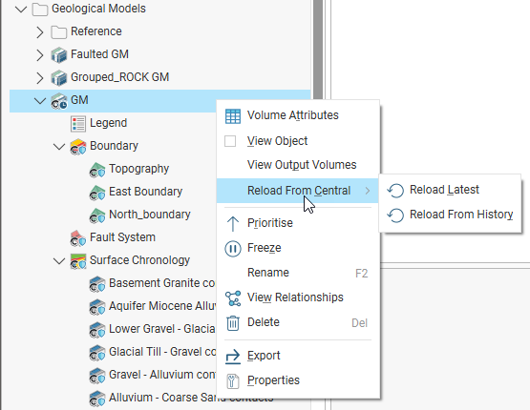The image size is (530, 410).
Task: Collapse the Boundary node
Action: click(59, 147)
